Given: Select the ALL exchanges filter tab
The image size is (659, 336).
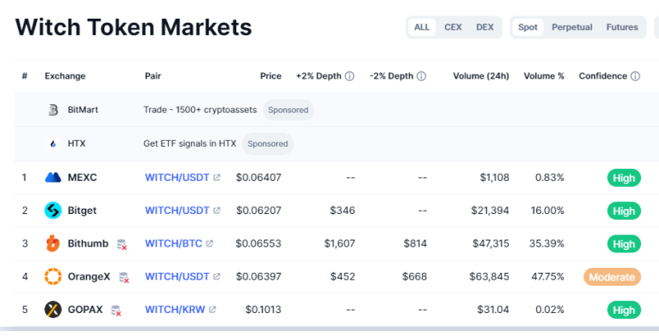Looking at the screenshot, I should [x=422, y=27].
